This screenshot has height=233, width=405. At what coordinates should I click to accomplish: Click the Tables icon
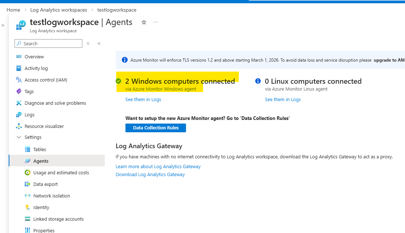tap(28, 149)
